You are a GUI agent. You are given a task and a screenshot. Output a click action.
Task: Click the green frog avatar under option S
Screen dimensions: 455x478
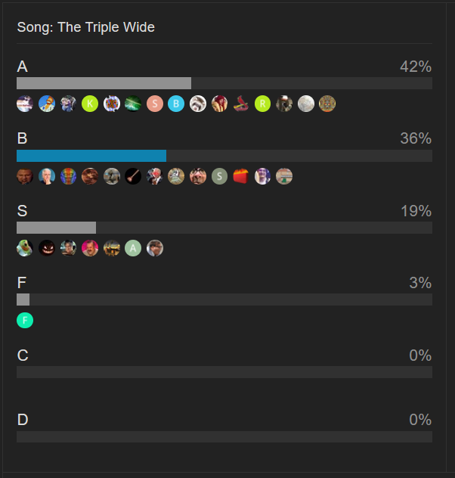pos(25,248)
